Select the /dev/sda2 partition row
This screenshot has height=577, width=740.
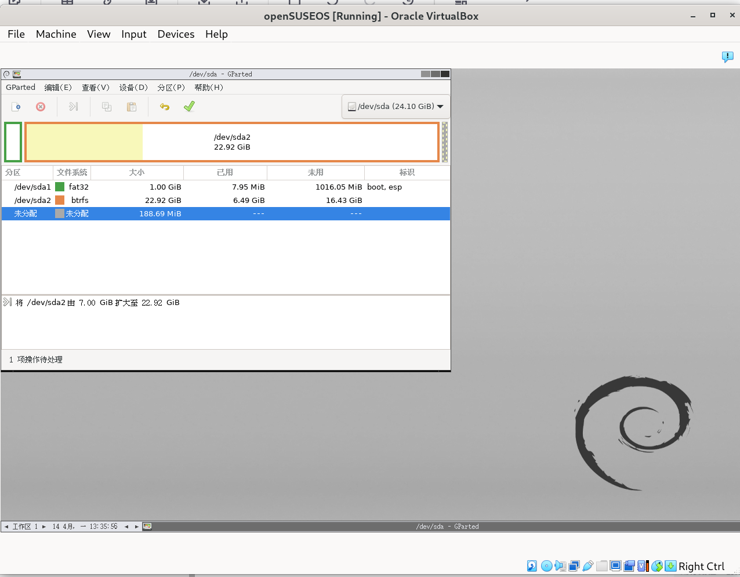tap(226, 200)
